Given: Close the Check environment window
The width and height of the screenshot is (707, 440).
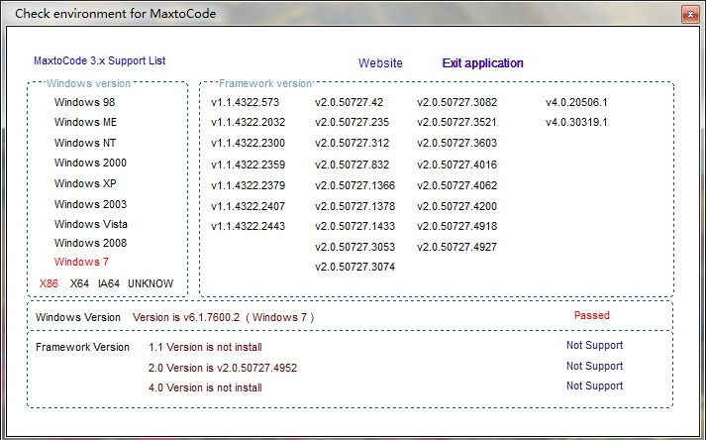Looking at the screenshot, I should pos(690,15).
